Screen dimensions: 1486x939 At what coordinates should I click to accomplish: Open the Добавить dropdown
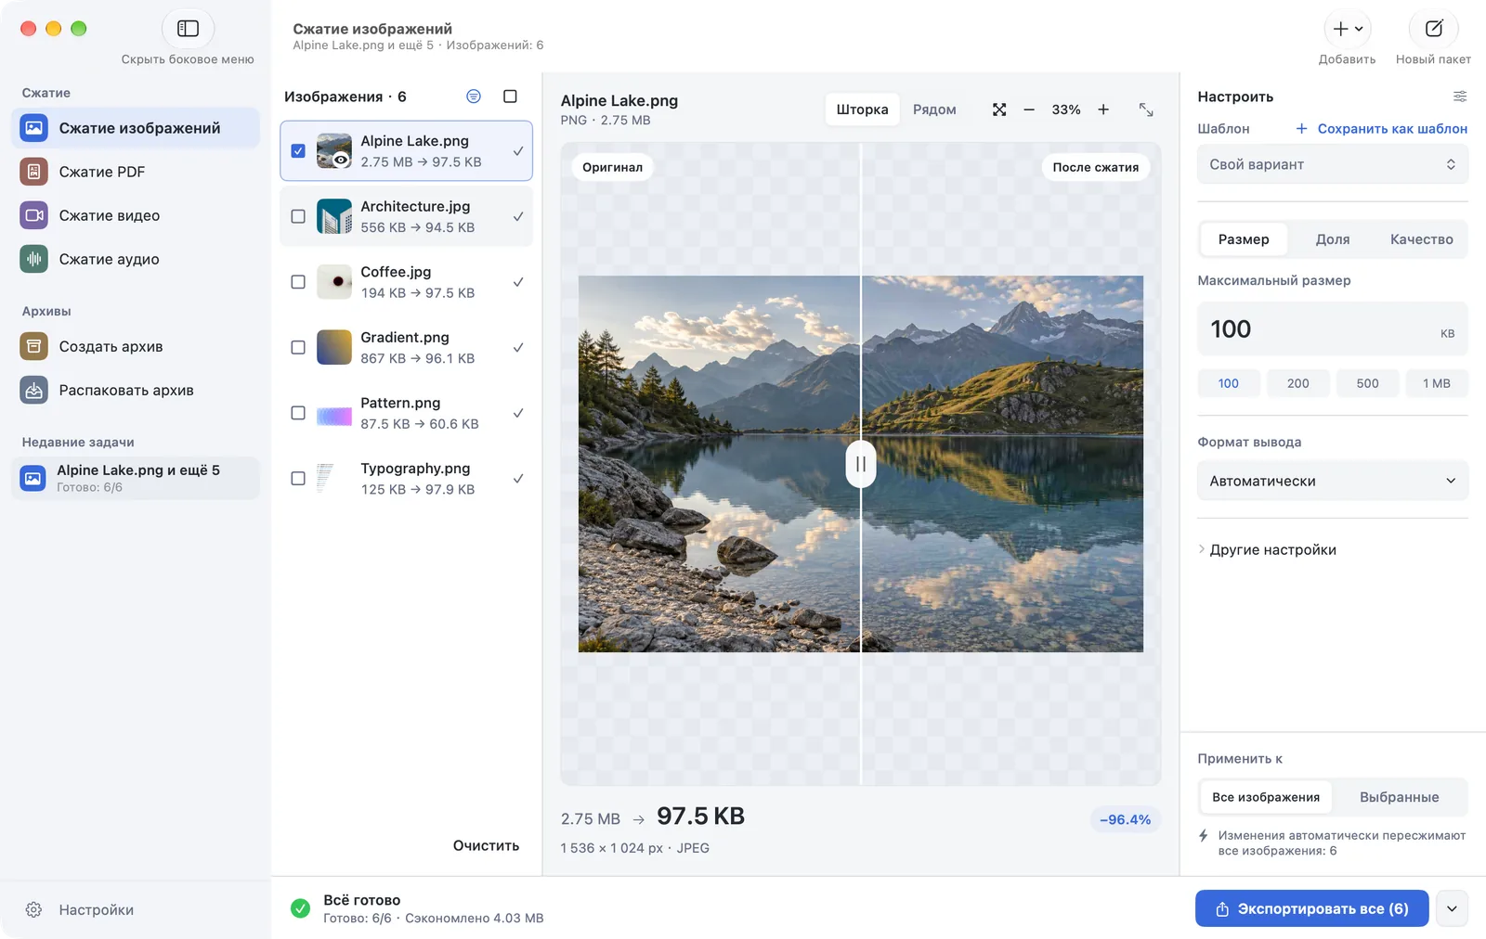[x=1348, y=29]
